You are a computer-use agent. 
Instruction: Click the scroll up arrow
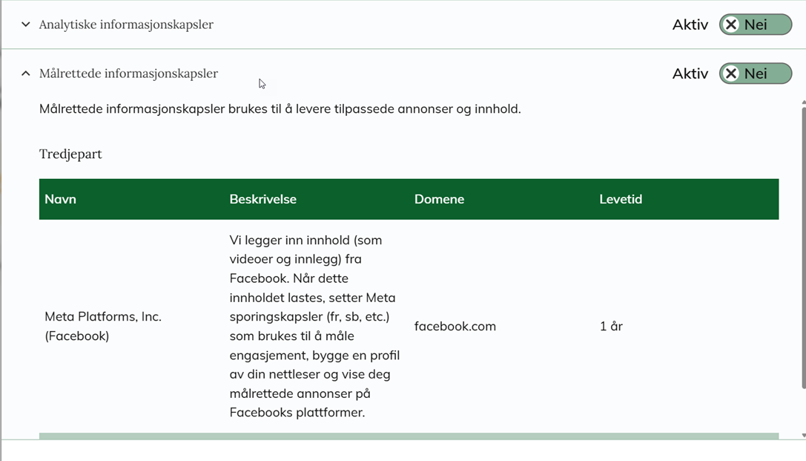click(x=803, y=102)
